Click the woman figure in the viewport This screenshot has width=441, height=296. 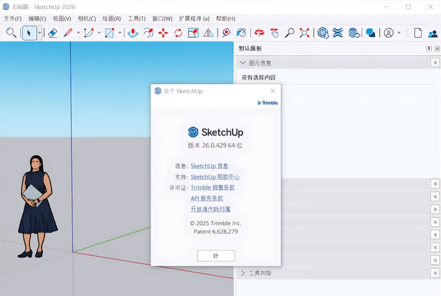pyautogui.click(x=37, y=207)
